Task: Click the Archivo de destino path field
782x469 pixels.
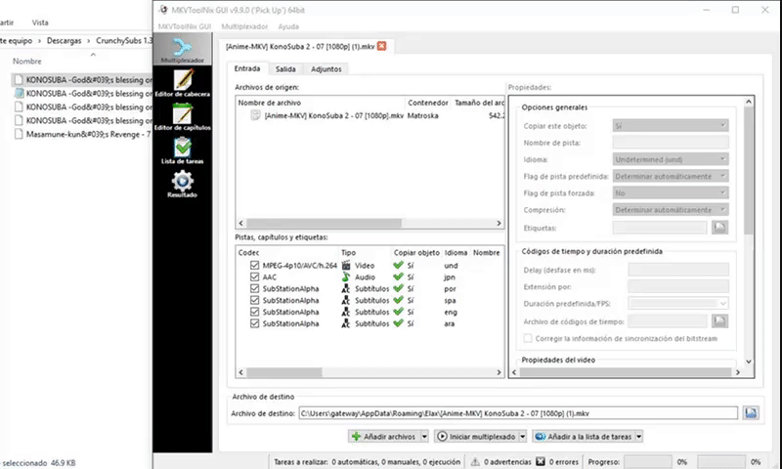Action: click(x=518, y=413)
